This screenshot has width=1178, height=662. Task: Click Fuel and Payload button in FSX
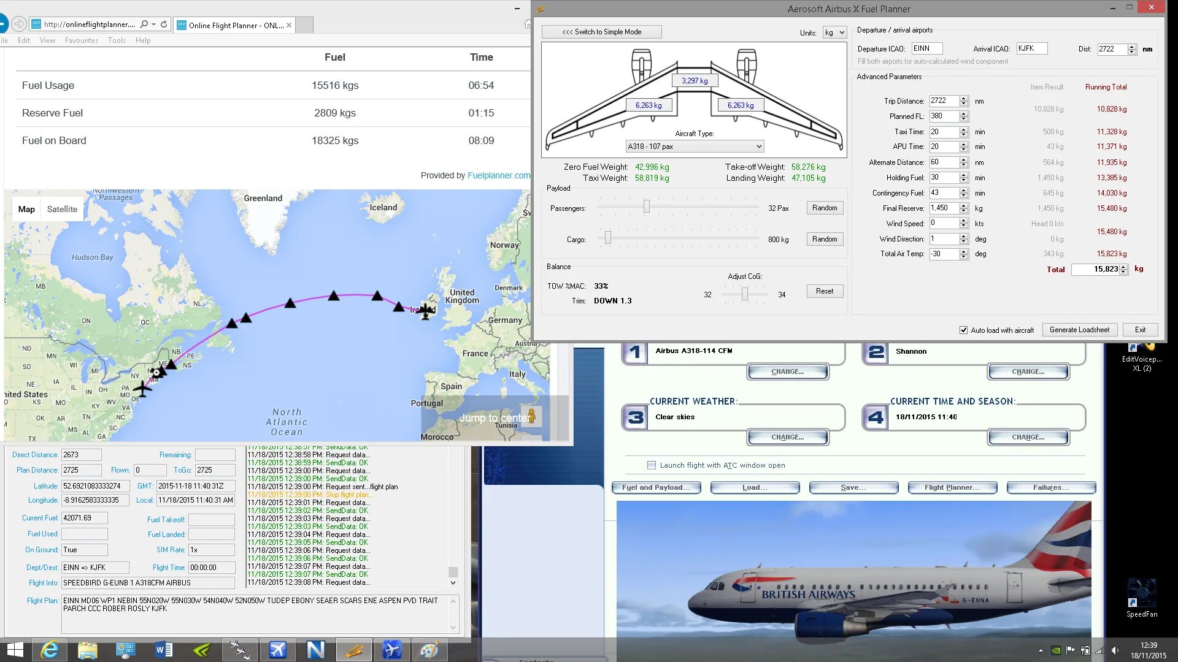pyautogui.click(x=656, y=487)
